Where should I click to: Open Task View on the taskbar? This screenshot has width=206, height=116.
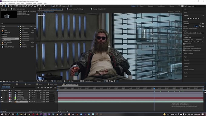tap(13, 114)
